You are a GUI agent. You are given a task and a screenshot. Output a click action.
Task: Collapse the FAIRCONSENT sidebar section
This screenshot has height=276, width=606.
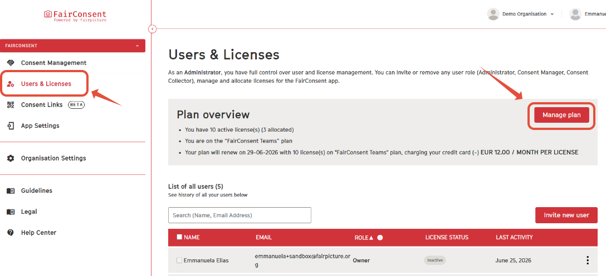(137, 46)
